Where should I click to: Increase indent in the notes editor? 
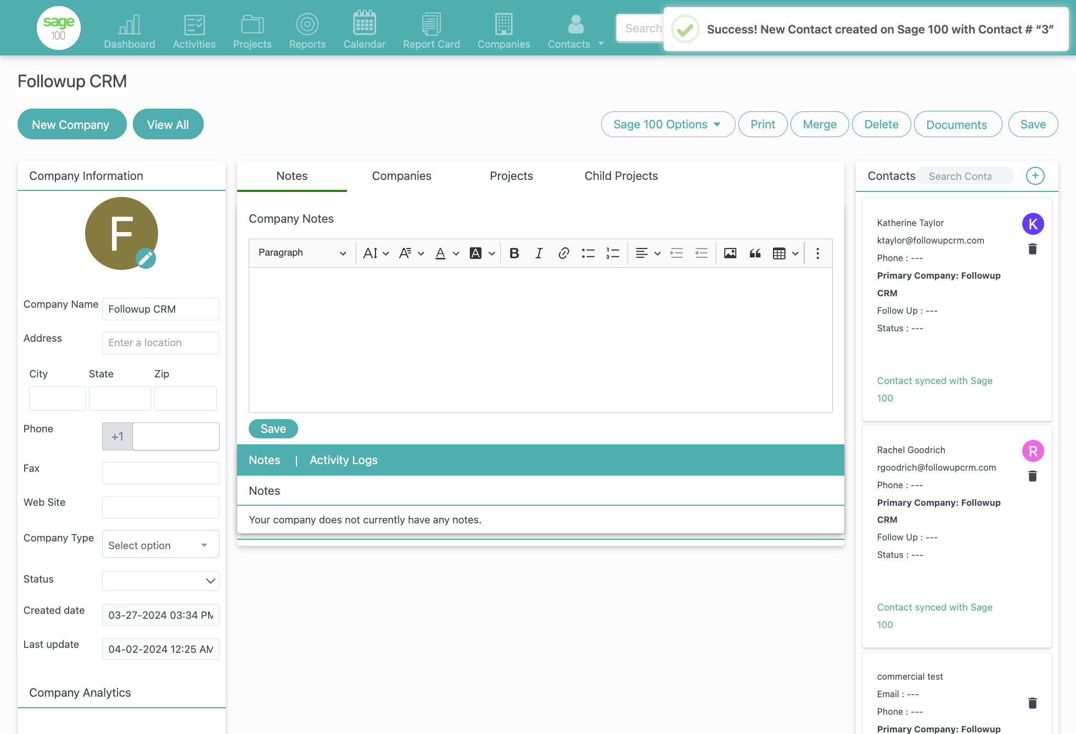pyautogui.click(x=677, y=253)
